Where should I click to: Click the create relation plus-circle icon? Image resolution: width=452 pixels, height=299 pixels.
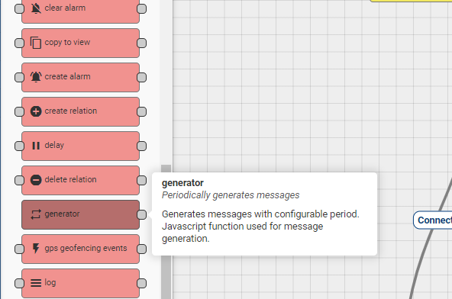pyautogui.click(x=36, y=111)
